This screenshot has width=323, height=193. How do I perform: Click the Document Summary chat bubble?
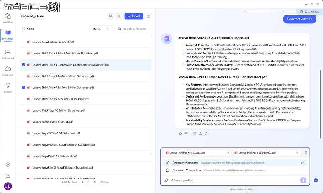point(299,19)
